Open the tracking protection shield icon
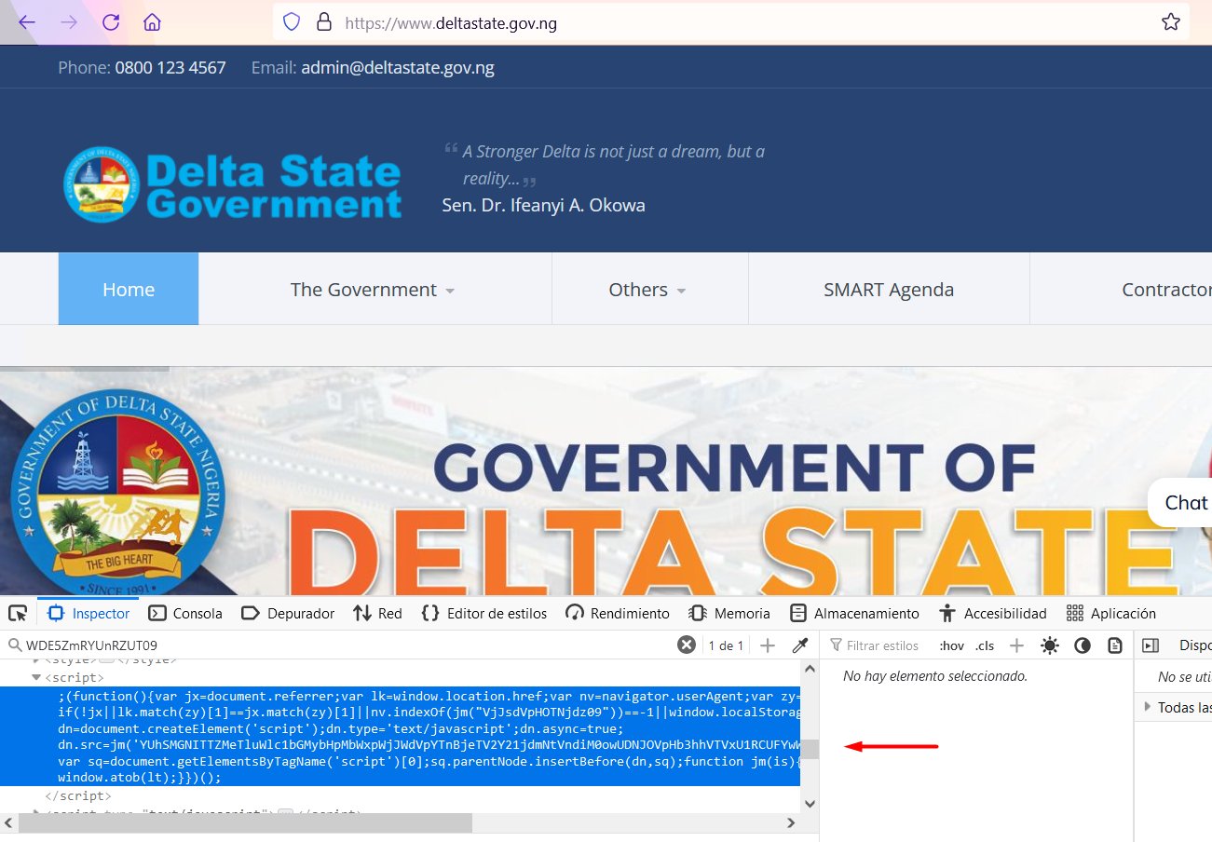This screenshot has height=842, width=1212. point(292,22)
